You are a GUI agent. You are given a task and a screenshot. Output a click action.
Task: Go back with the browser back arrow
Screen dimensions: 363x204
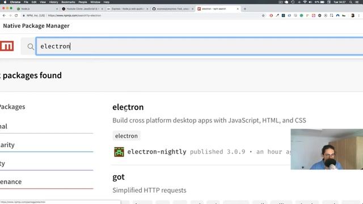point(4,15)
